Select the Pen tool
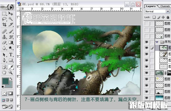The image size is (171, 111). pyautogui.click(x=4, y=60)
